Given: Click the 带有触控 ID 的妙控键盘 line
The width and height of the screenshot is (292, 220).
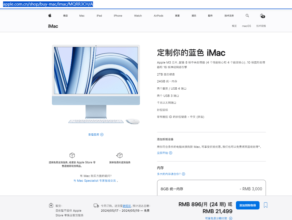Looking at the screenshot, I should tap(180, 117).
